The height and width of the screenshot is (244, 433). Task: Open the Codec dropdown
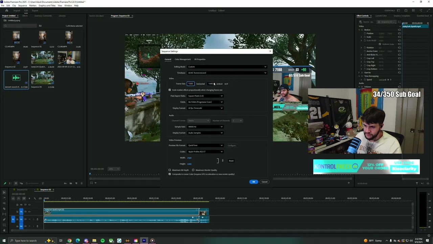[205, 151]
